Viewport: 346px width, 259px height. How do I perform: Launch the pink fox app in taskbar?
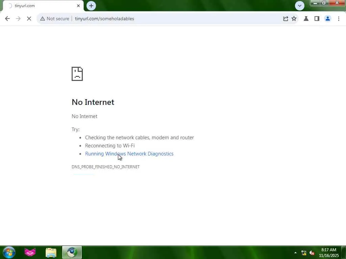(x=30, y=252)
